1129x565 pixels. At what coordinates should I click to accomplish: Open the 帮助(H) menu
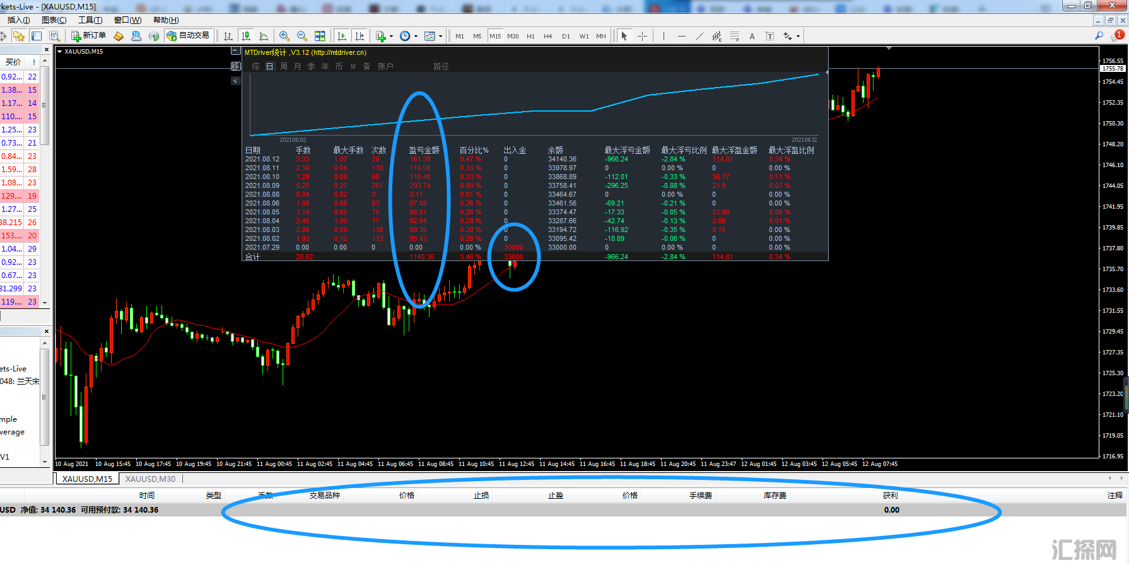166,20
